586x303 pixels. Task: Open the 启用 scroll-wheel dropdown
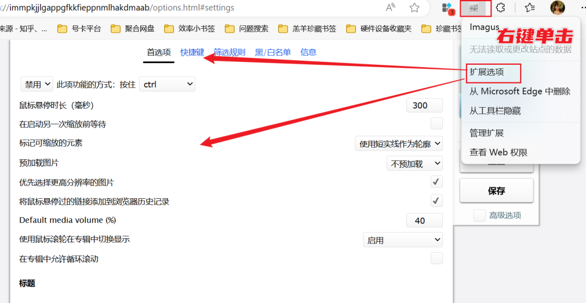pyautogui.click(x=403, y=240)
